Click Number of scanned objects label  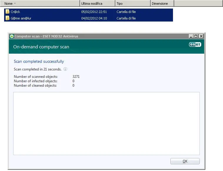pyautogui.click(x=36, y=77)
